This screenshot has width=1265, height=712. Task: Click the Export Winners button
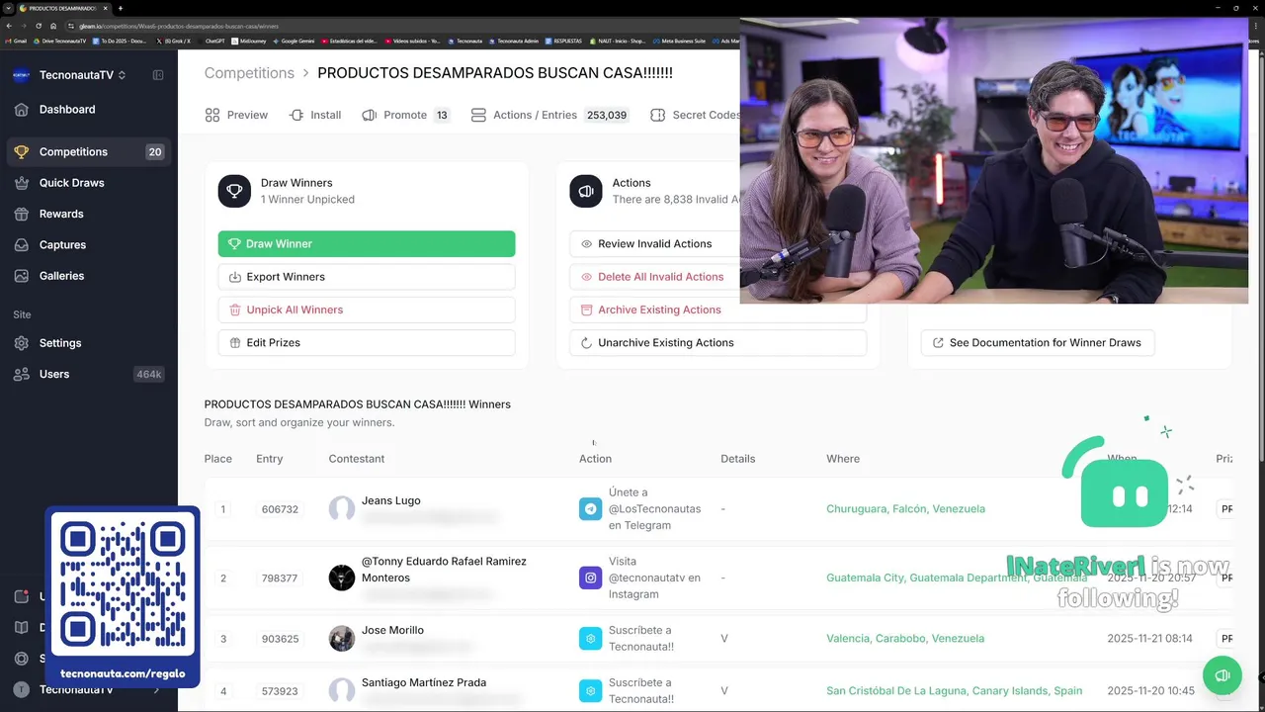(367, 277)
